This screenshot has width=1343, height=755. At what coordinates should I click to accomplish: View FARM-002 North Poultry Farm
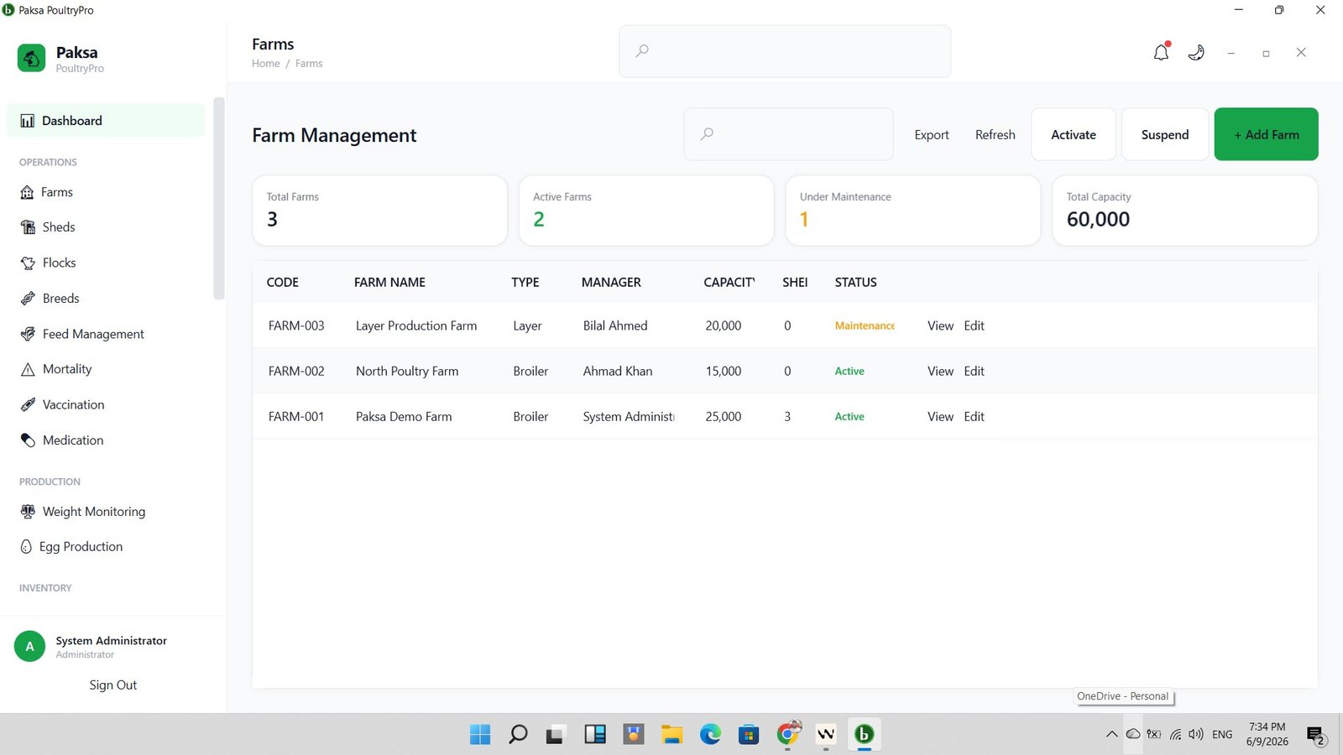coord(940,371)
